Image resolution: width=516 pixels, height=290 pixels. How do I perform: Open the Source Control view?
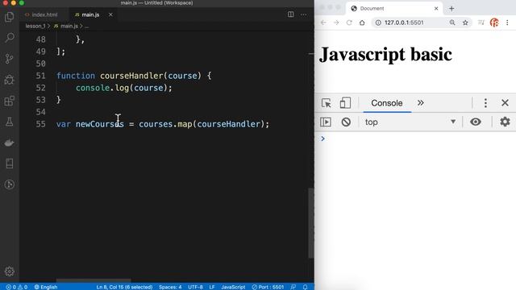tap(10, 59)
